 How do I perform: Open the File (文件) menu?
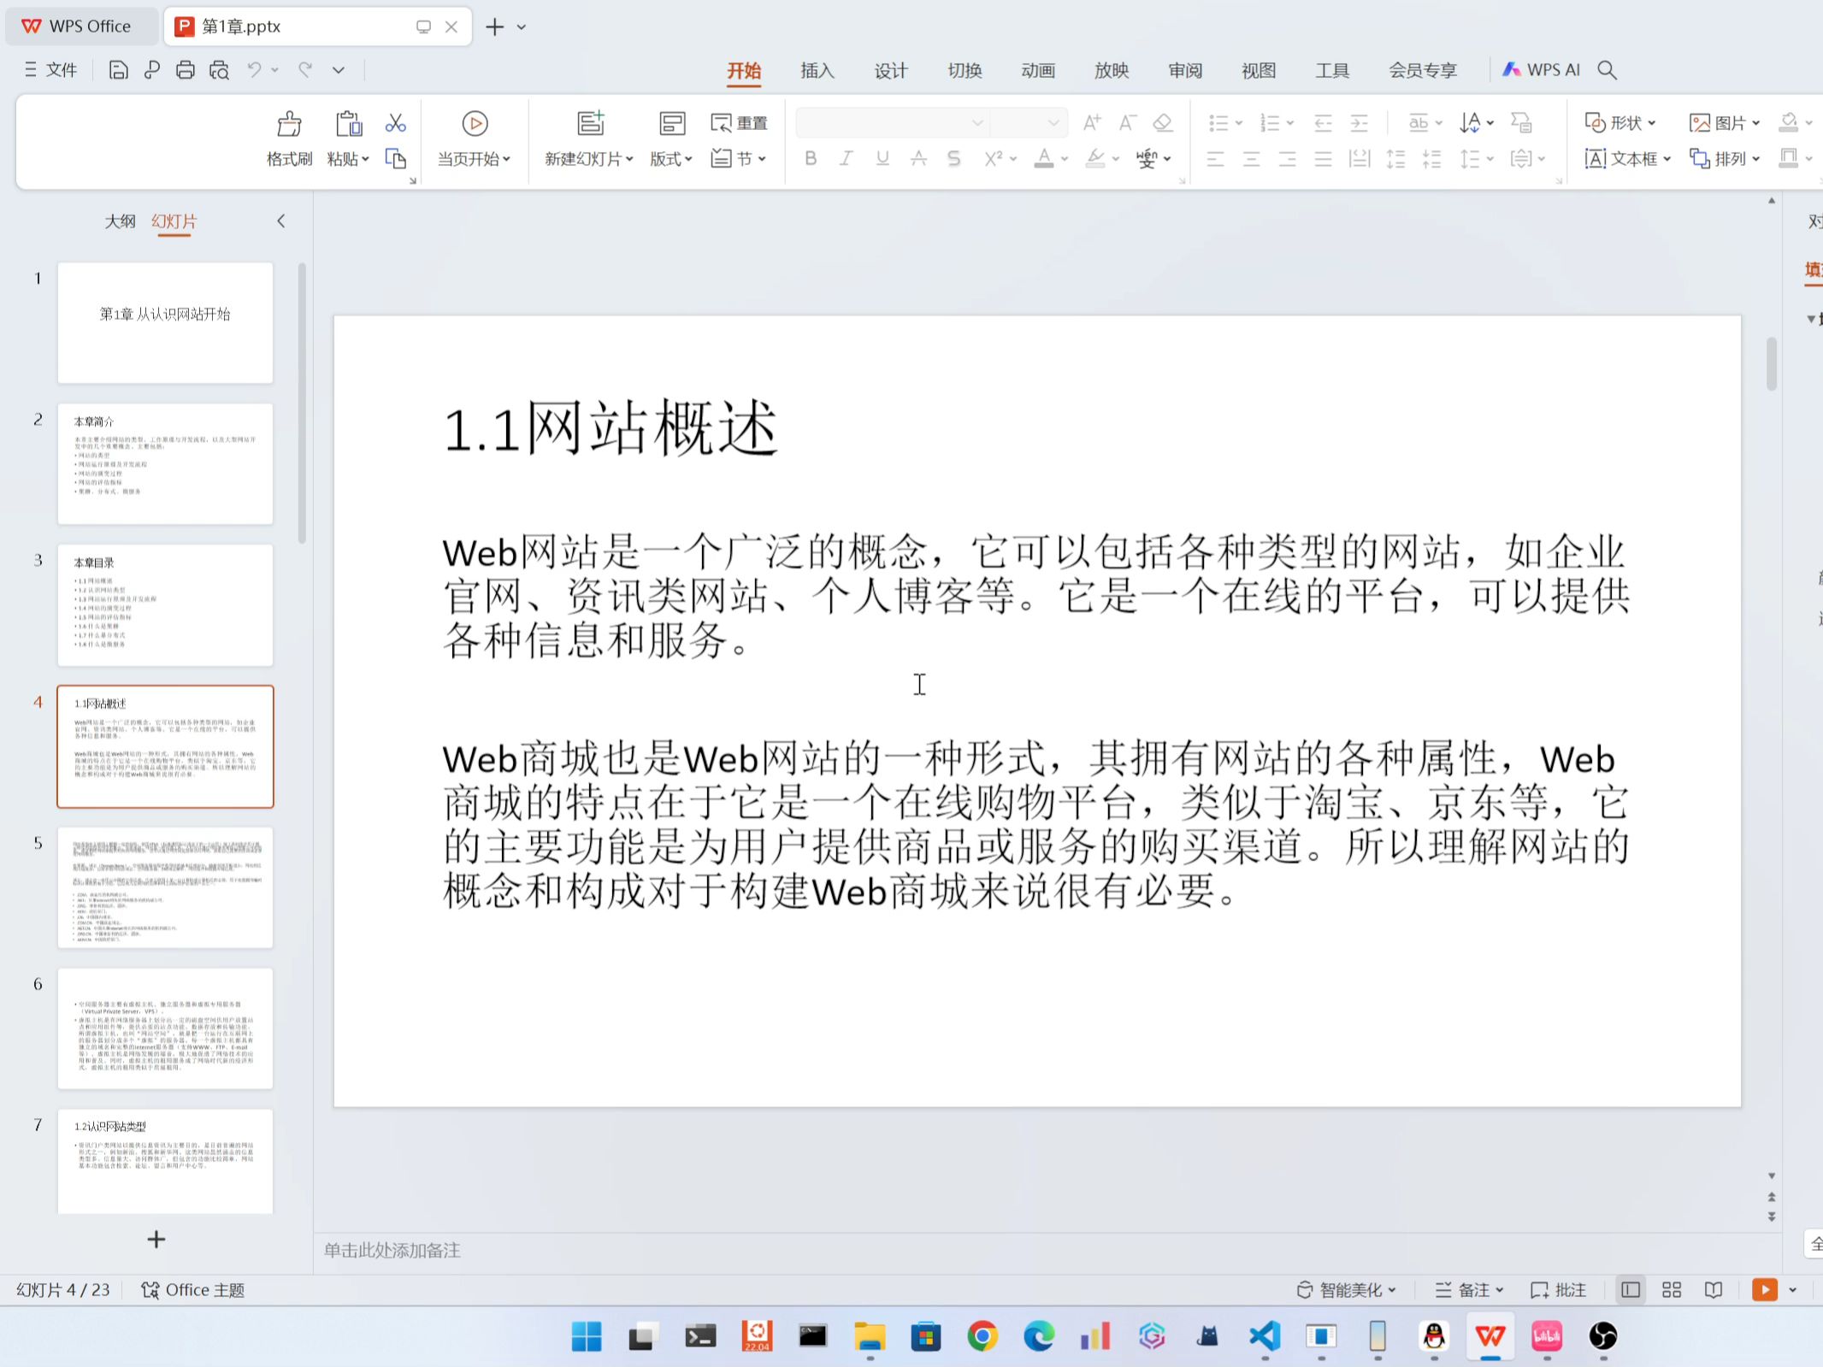click(51, 70)
